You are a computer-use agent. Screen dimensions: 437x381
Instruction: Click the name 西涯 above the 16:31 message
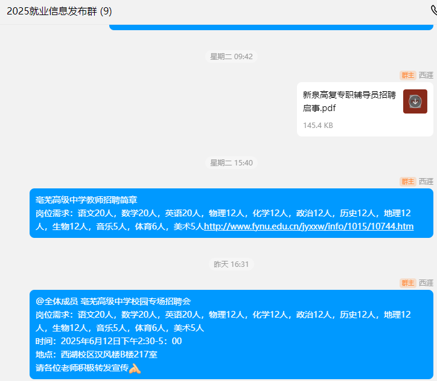point(426,283)
